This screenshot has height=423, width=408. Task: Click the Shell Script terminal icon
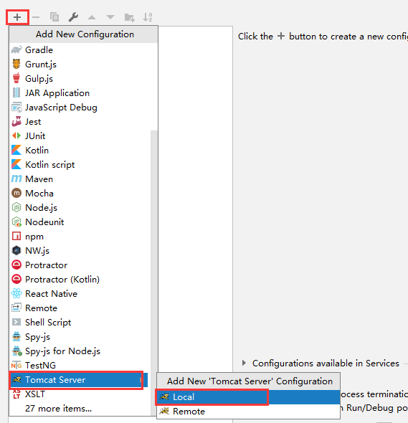click(16, 322)
